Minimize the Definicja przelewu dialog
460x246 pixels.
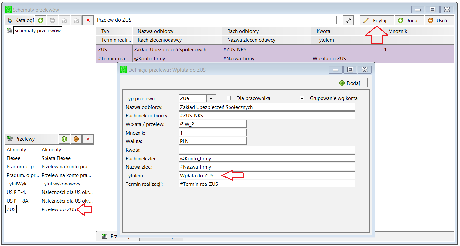click(336, 70)
